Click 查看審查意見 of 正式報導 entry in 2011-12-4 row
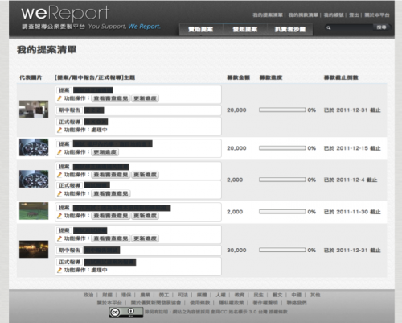Image resolution: width=402 pixels, height=323 pixels. pyautogui.click(x=111, y=193)
